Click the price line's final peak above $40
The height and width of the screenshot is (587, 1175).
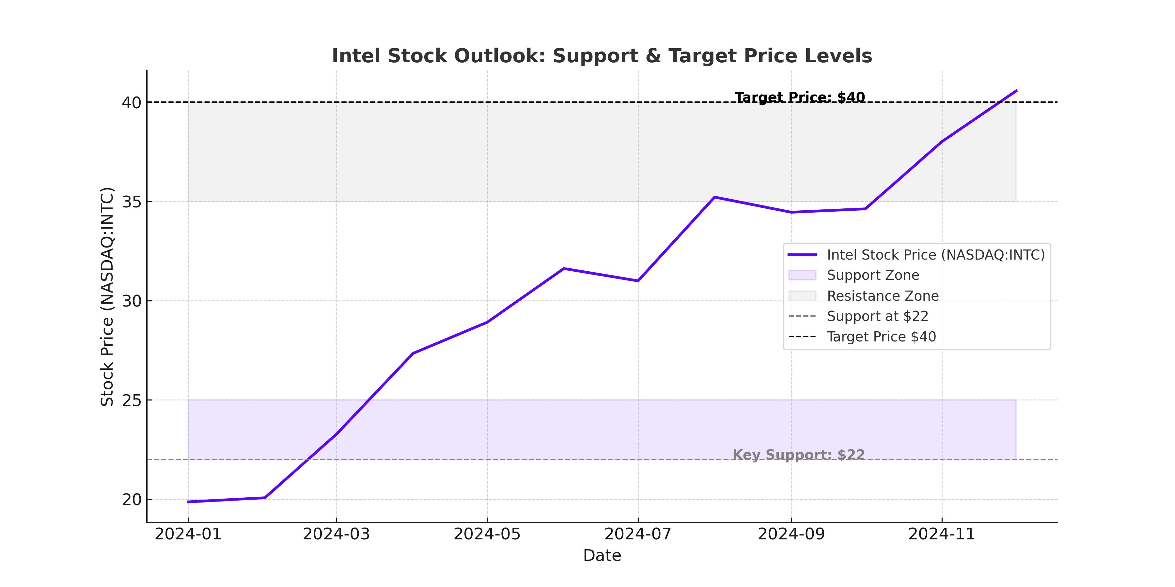pyautogui.click(x=1016, y=91)
